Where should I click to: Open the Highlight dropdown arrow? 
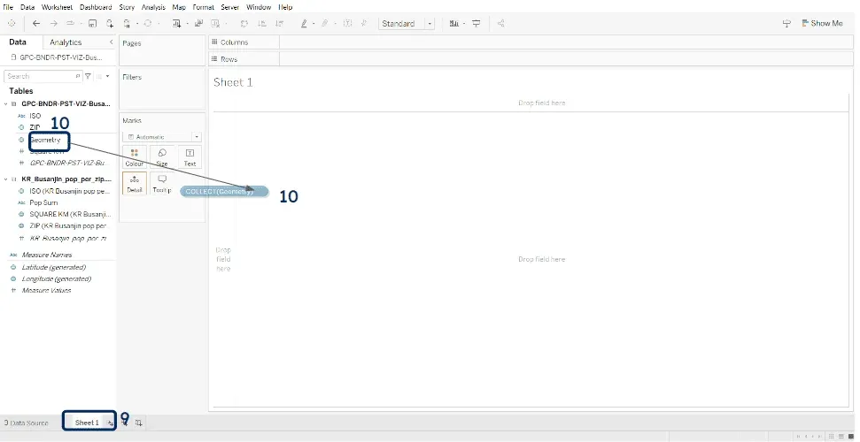[314, 24]
